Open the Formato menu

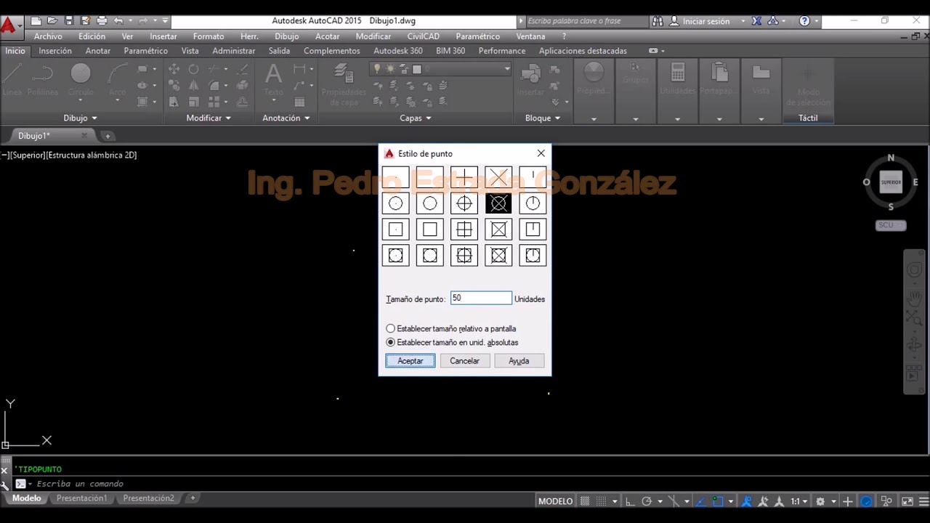209,36
